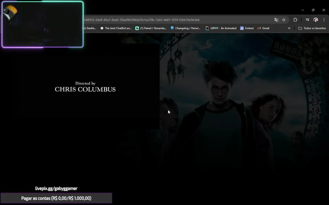Open the Gmail bookmark
Screen dimensions: 329x205
point(263,28)
